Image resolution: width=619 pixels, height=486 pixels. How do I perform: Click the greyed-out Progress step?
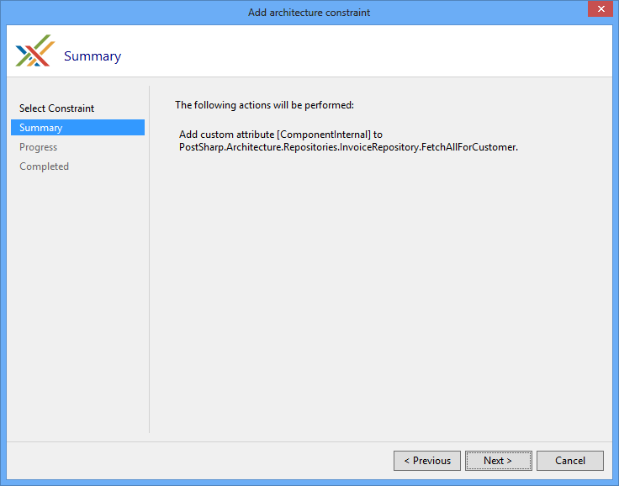[x=39, y=147]
